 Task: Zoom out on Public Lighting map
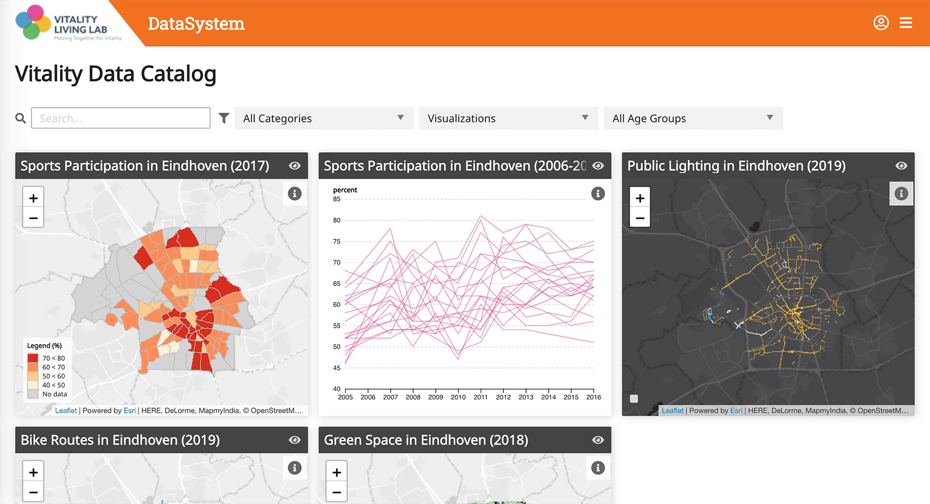[x=640, y=218]
